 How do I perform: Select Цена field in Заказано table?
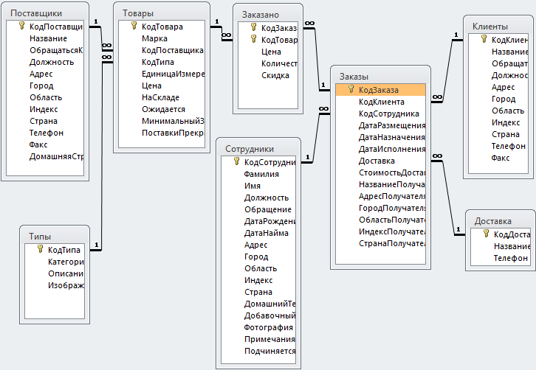(268, 52)
